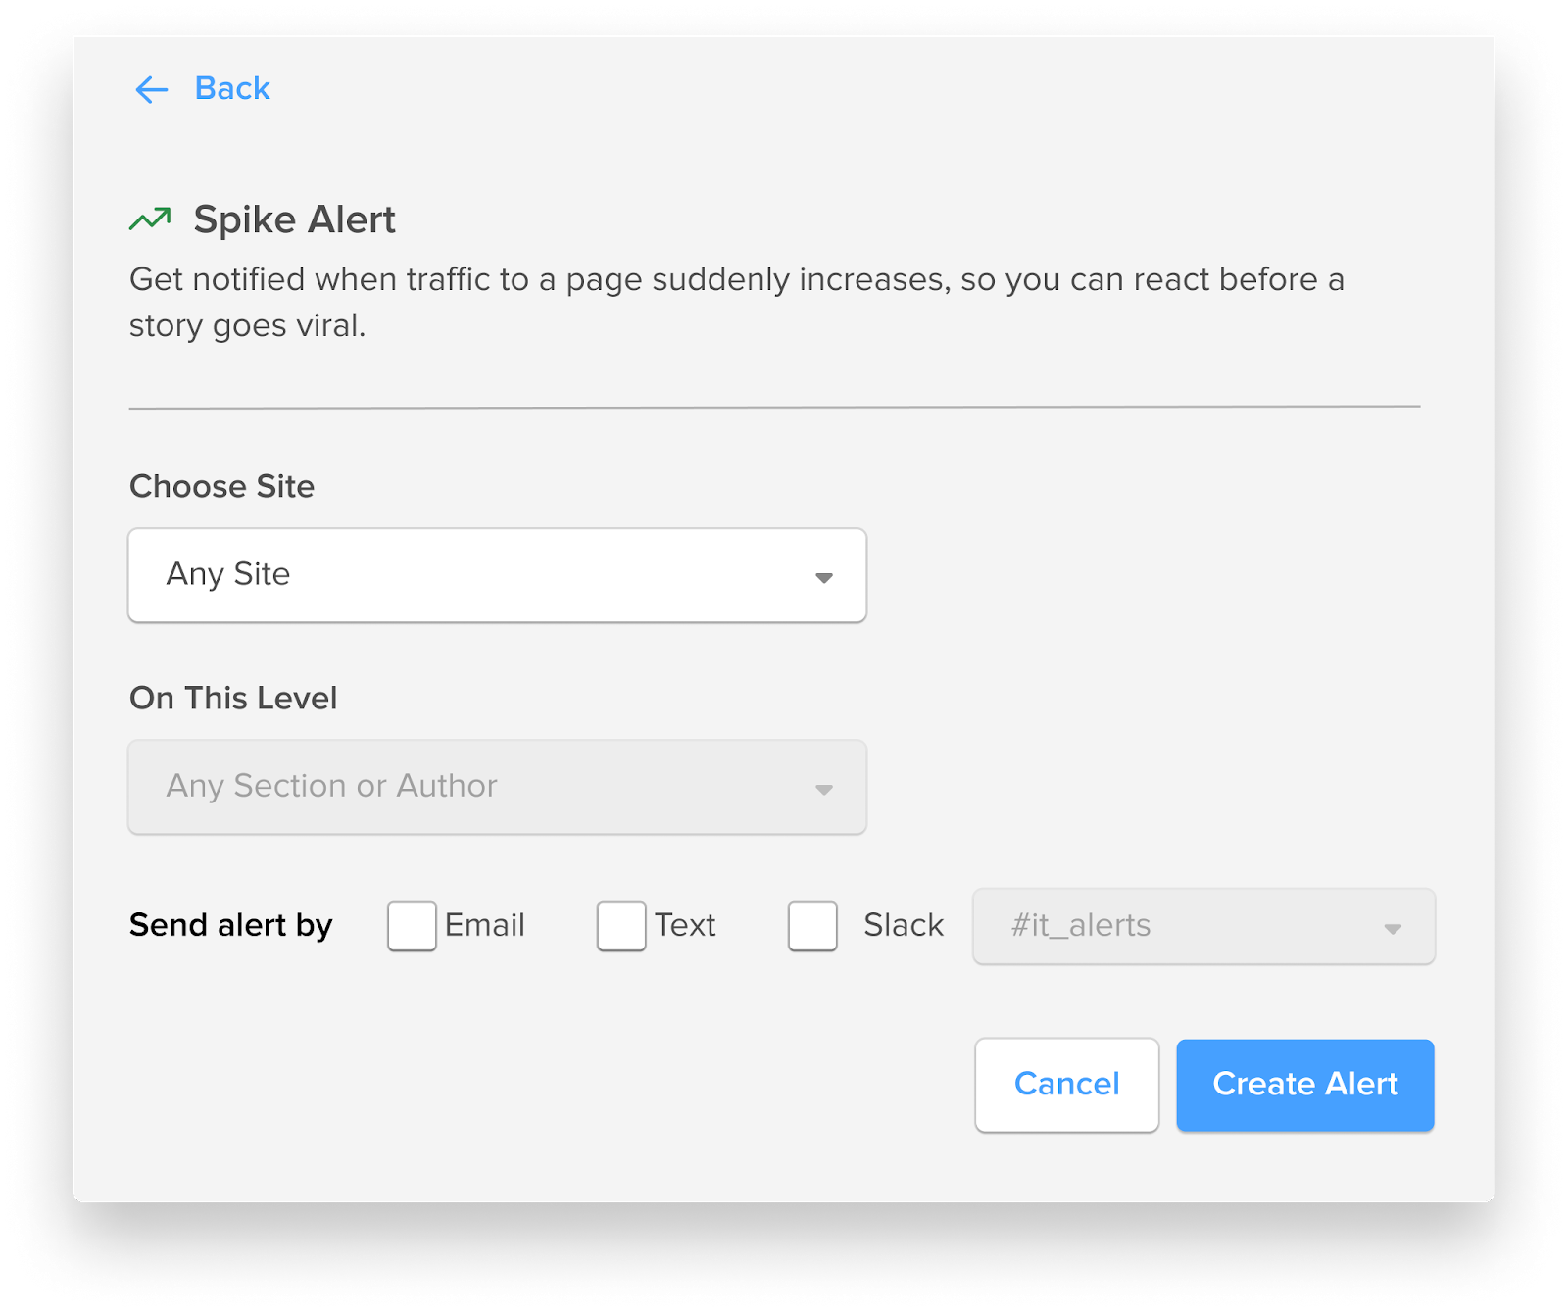1568x1312 pixels.
Task: Click the Spike Alert heading
Action: pos(295,219)
